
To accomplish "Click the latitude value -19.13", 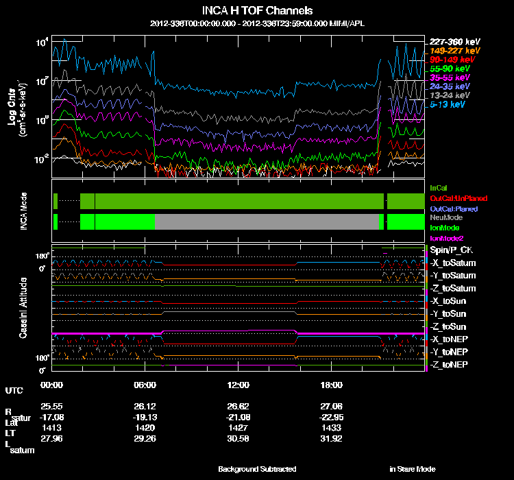I will pyautogui.click(x=145, y=418).
